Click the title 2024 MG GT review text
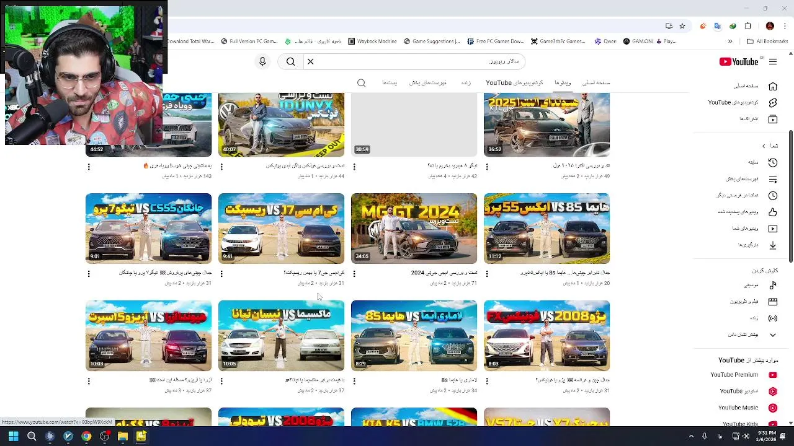This screenshot has height=446, width=794. [444, 273]
